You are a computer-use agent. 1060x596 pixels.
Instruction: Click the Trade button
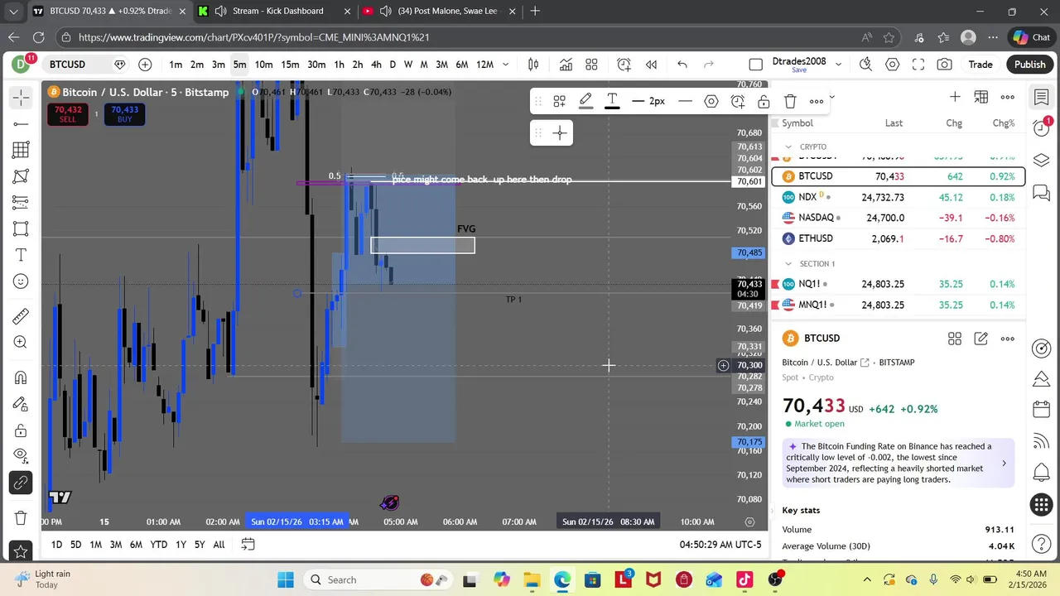point(980,65)
